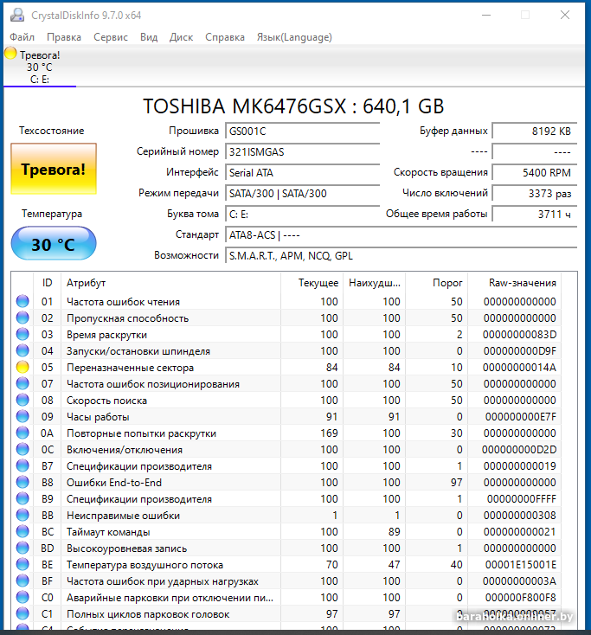Open the Диск menu
This screenshot has height=635, width=591.
[x=181, y=37]
